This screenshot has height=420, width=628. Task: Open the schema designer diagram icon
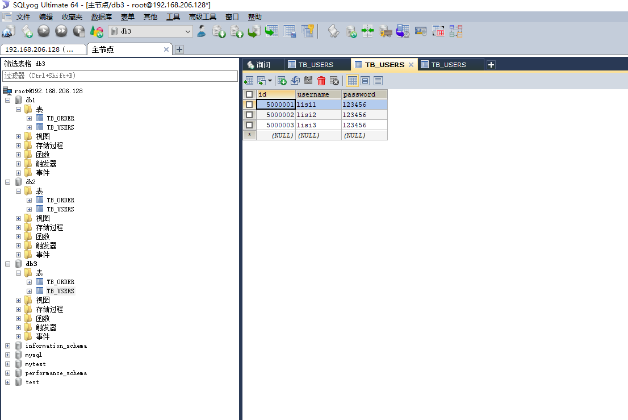(x=456, y=31)
